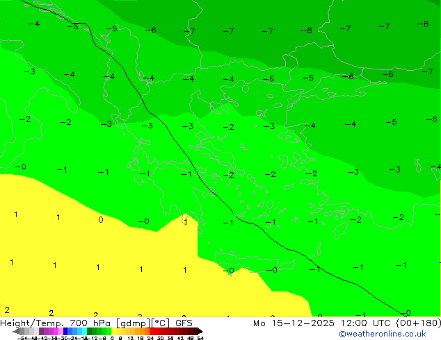Pick the dark blue swatch in the temperature legend

coord(65,331)
